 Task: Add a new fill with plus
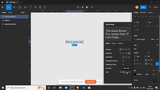(157, 70)
